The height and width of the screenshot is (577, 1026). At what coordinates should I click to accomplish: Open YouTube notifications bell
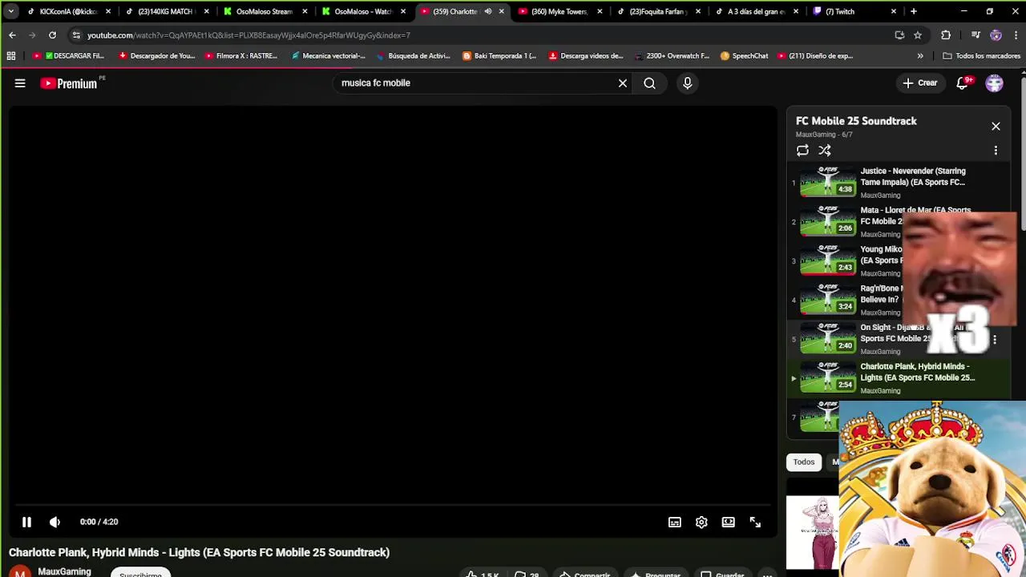click(x=963, y=83)
